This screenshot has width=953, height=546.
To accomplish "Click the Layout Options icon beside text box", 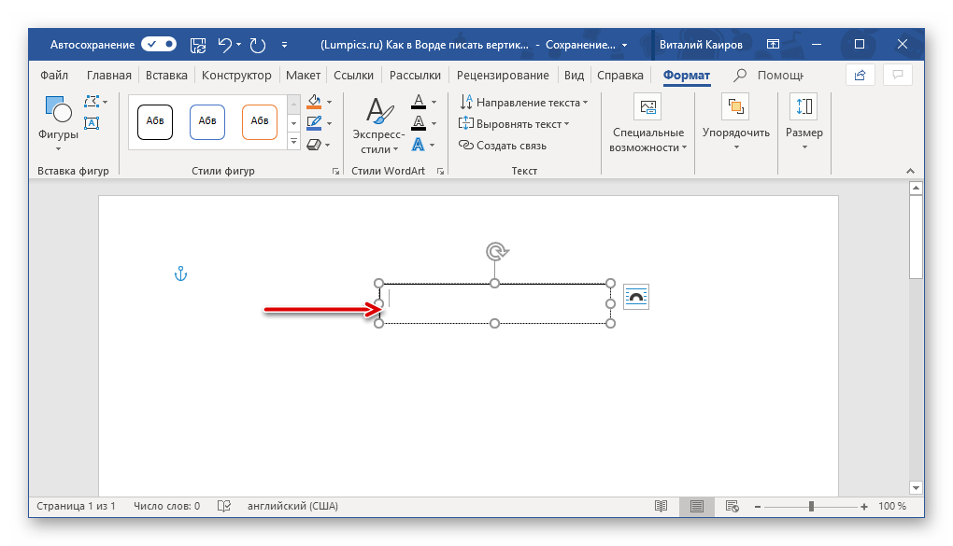I will (x=635, y=297).
